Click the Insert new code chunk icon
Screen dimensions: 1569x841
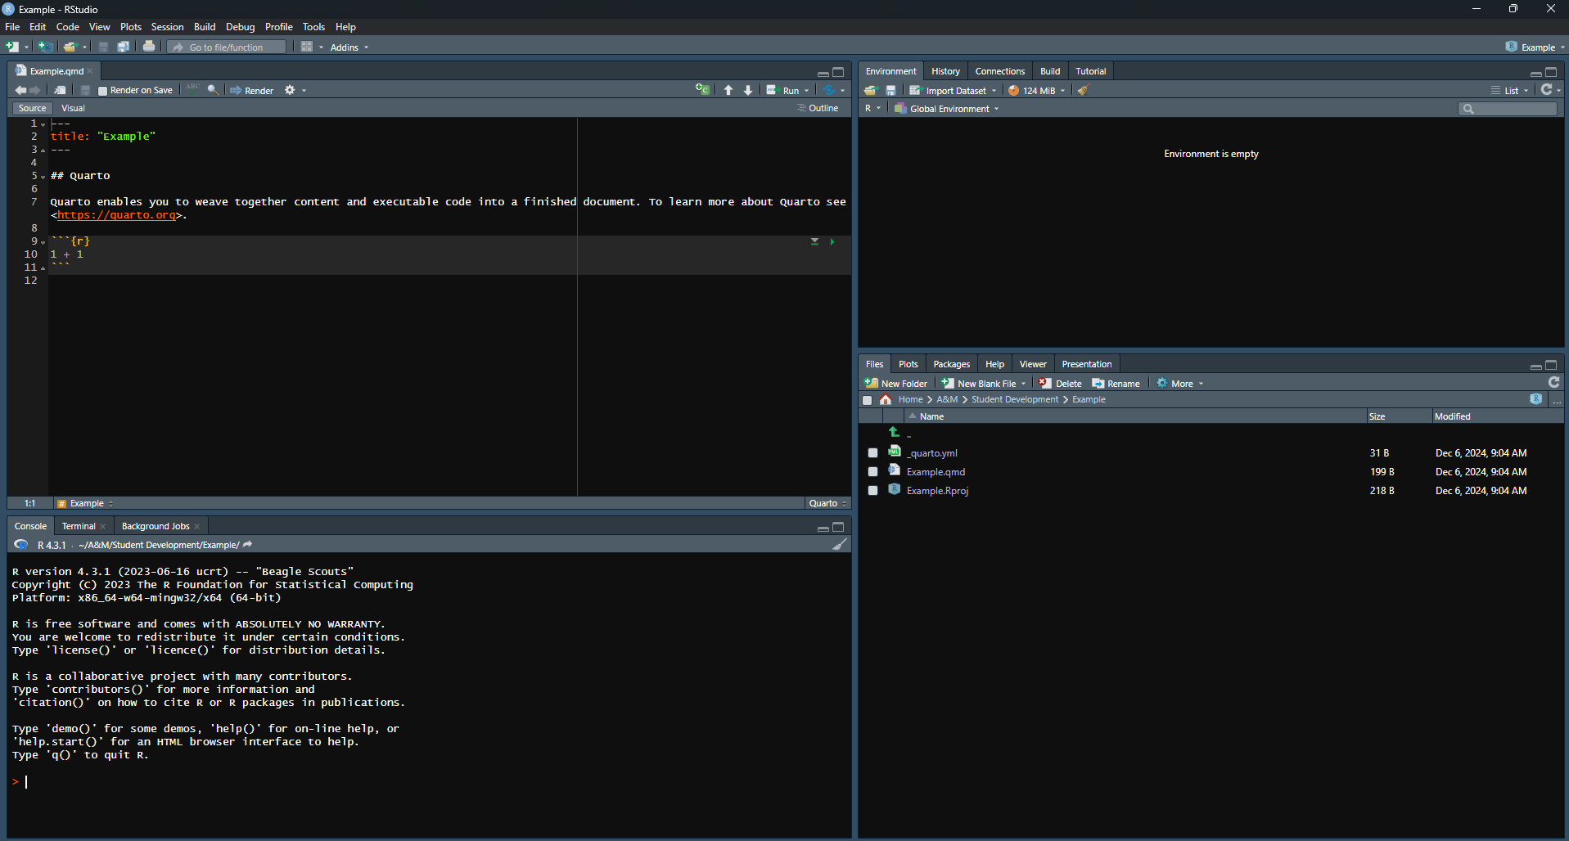[702, 89]
